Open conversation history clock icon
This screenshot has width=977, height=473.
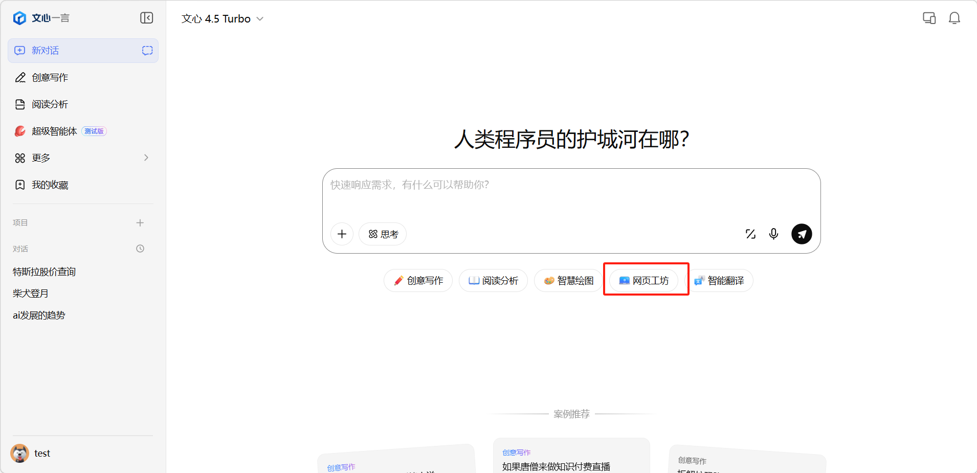140,249
